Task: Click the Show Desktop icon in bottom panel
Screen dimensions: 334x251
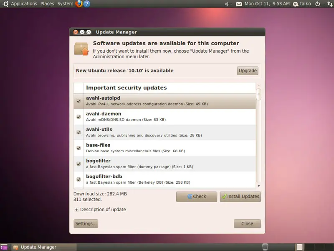Action: (4, 247)
